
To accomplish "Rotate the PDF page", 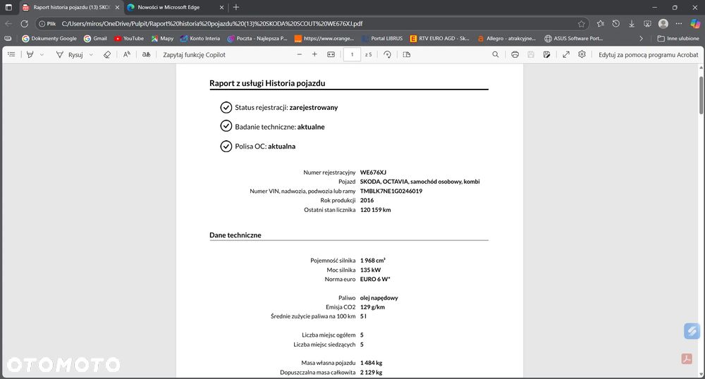I will [x=387, y=54].
